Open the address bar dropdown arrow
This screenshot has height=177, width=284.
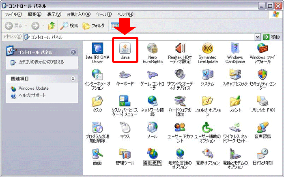pos(258,37)
